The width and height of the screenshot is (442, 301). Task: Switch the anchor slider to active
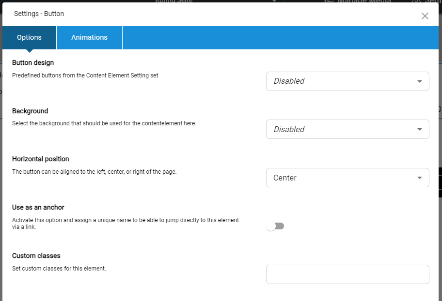[x=275, y=226]
